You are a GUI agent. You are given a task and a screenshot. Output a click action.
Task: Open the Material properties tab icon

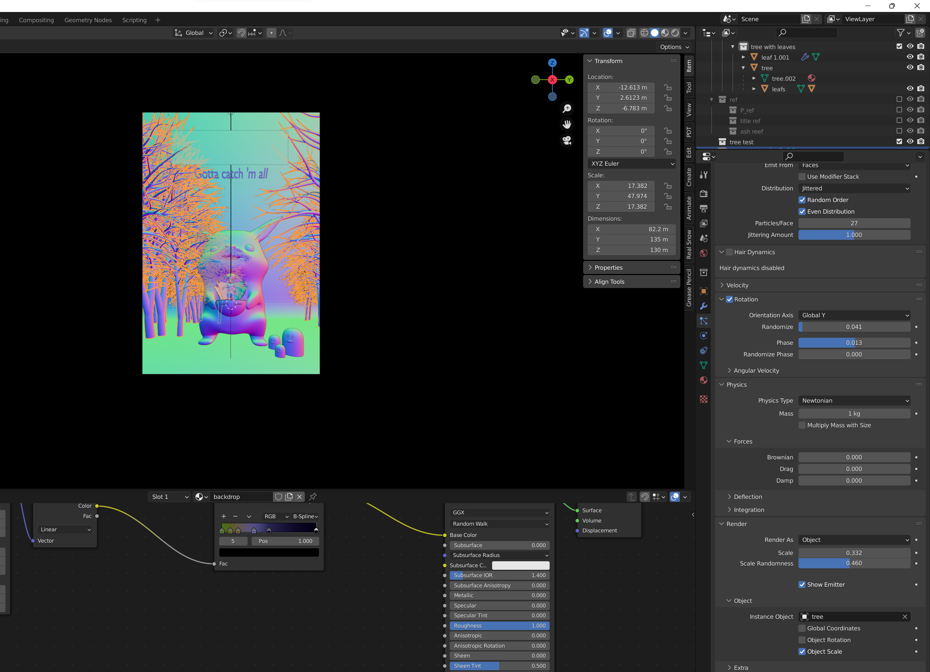coord(704,380)
